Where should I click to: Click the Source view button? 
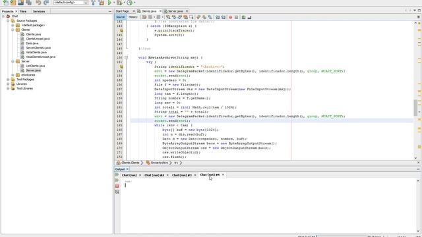(120, 17)
